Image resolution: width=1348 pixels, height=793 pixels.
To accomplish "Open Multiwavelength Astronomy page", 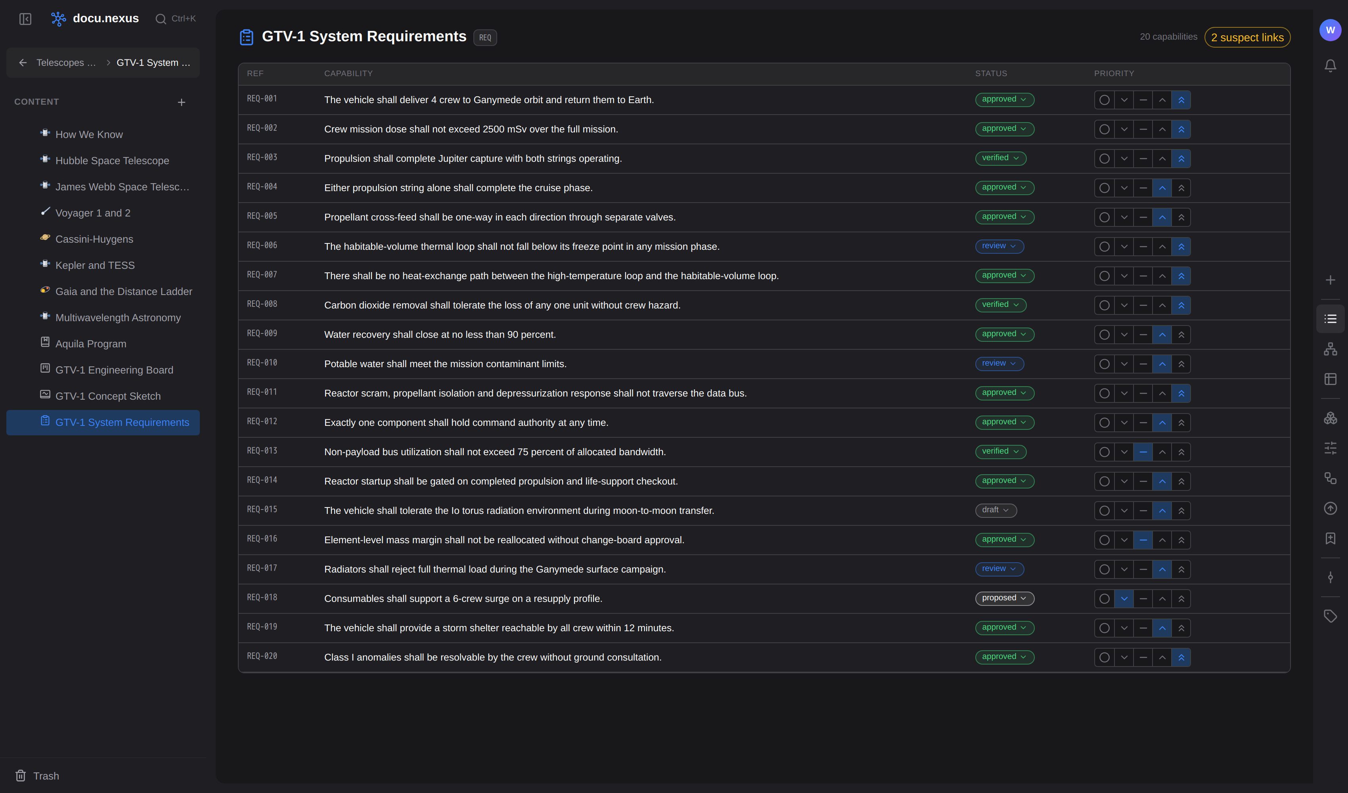I will pyautogui.click(x=103, y=318).
